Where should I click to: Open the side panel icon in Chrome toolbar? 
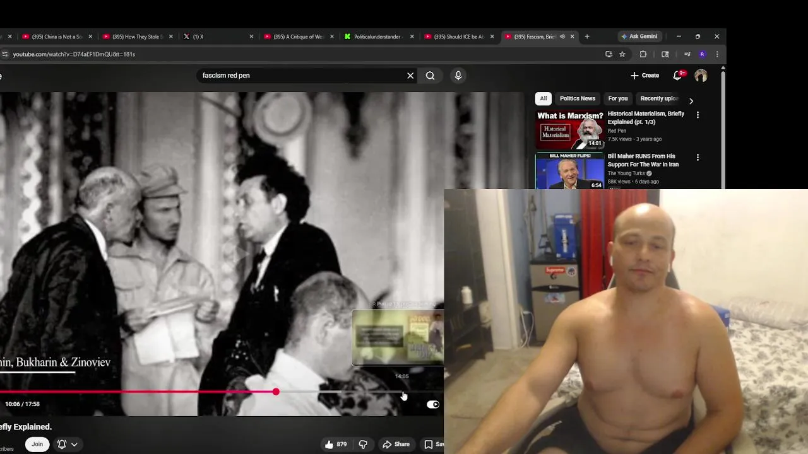click(665, 54)
